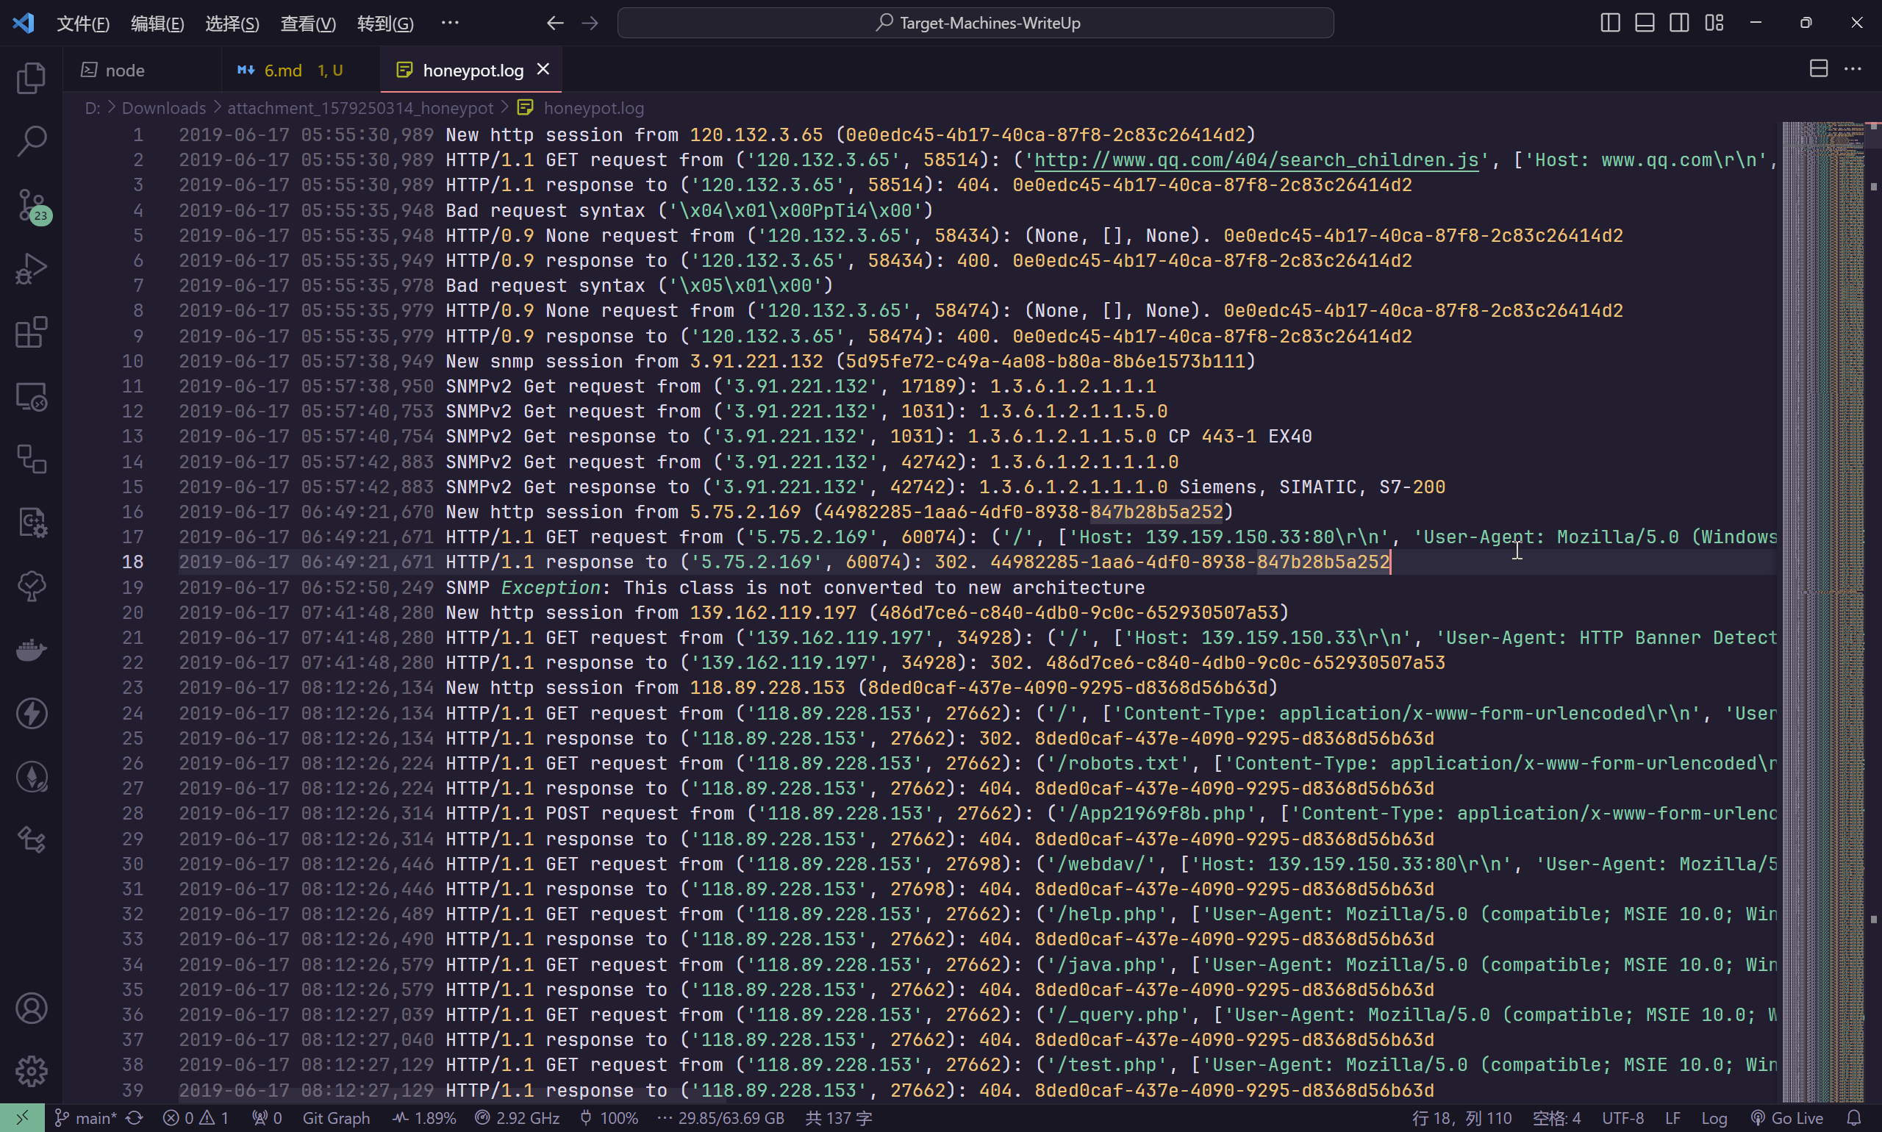Click the Target-Machines-WriteUp command center search

(x=975, y=23)
